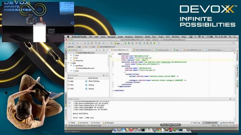
Task: Close the active AndroidManifest.xml editor tab
Action: coord(130,50)
